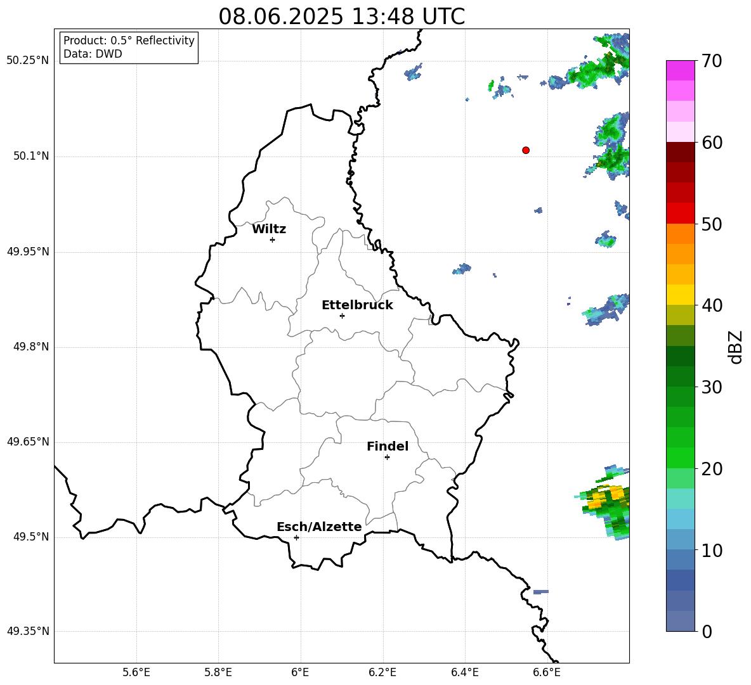The width and height of the screenshot is (751, 685).
Task: Click the 5.6°E longitude label
Action: [136, 672]
